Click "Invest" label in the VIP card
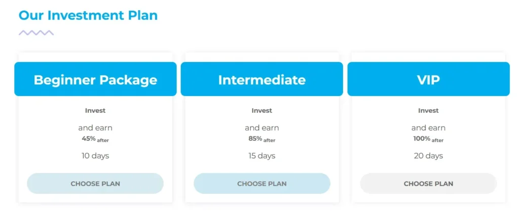Image resolution: width=519 pixels, height=219 pixels. click(x=428, y=110)
